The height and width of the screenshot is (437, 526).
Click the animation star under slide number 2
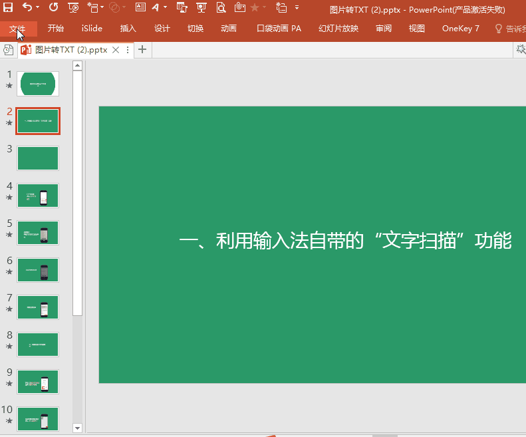point(9,122)
